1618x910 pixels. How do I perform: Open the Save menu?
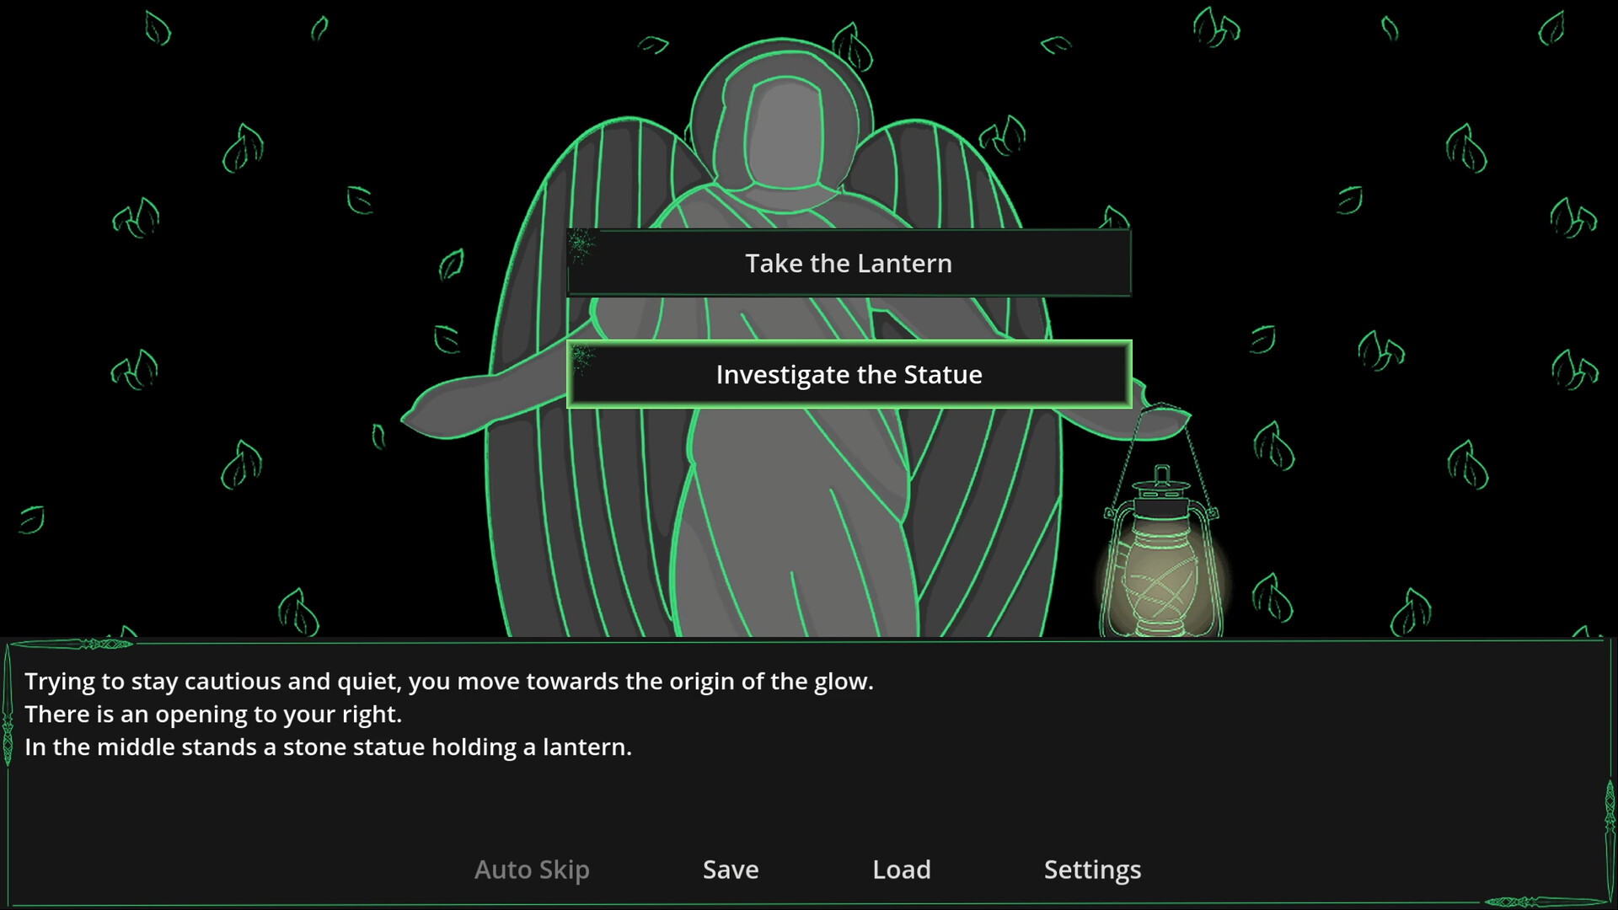730,870
